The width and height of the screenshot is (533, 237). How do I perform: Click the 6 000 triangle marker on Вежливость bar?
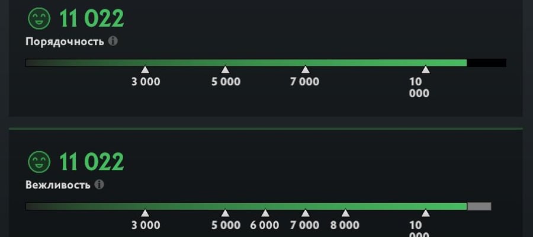tap(265, 213)
